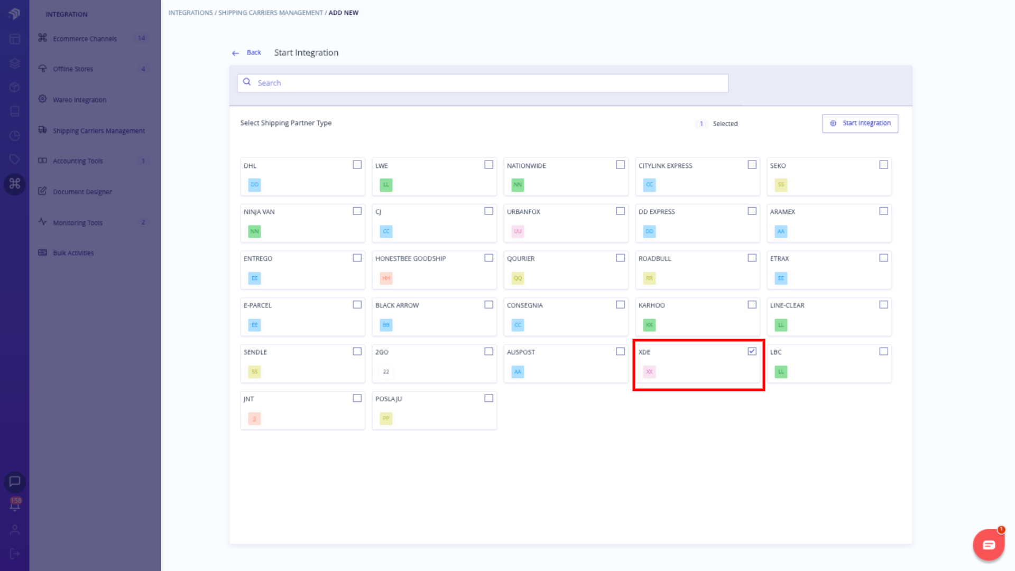Open notifications bell with 158 badge
This screenshot has width=1015, height=571.
[x=15, y=504]
